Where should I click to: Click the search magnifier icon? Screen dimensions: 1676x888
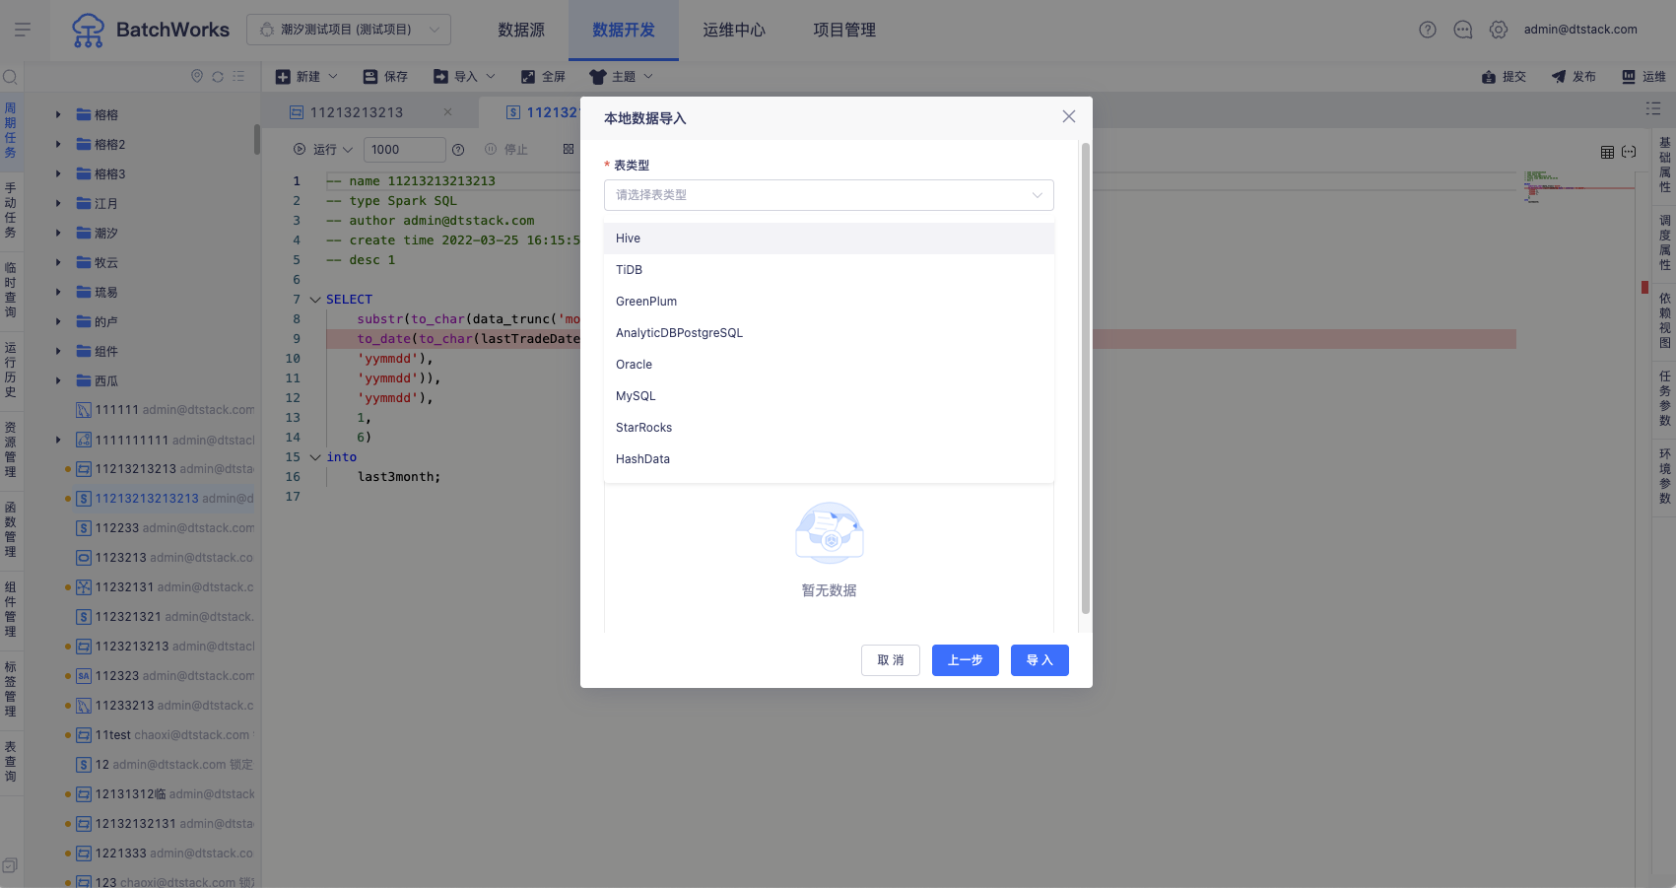point(11,77)
